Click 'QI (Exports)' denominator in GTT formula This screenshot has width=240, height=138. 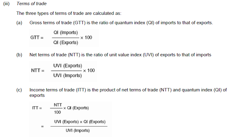click(x=65, y=43)
